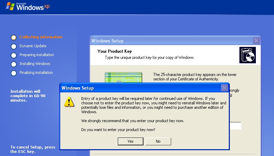Click the Finalizing installation step label
The height and width of the screenshot is (156, 274).
click(36, 73)
